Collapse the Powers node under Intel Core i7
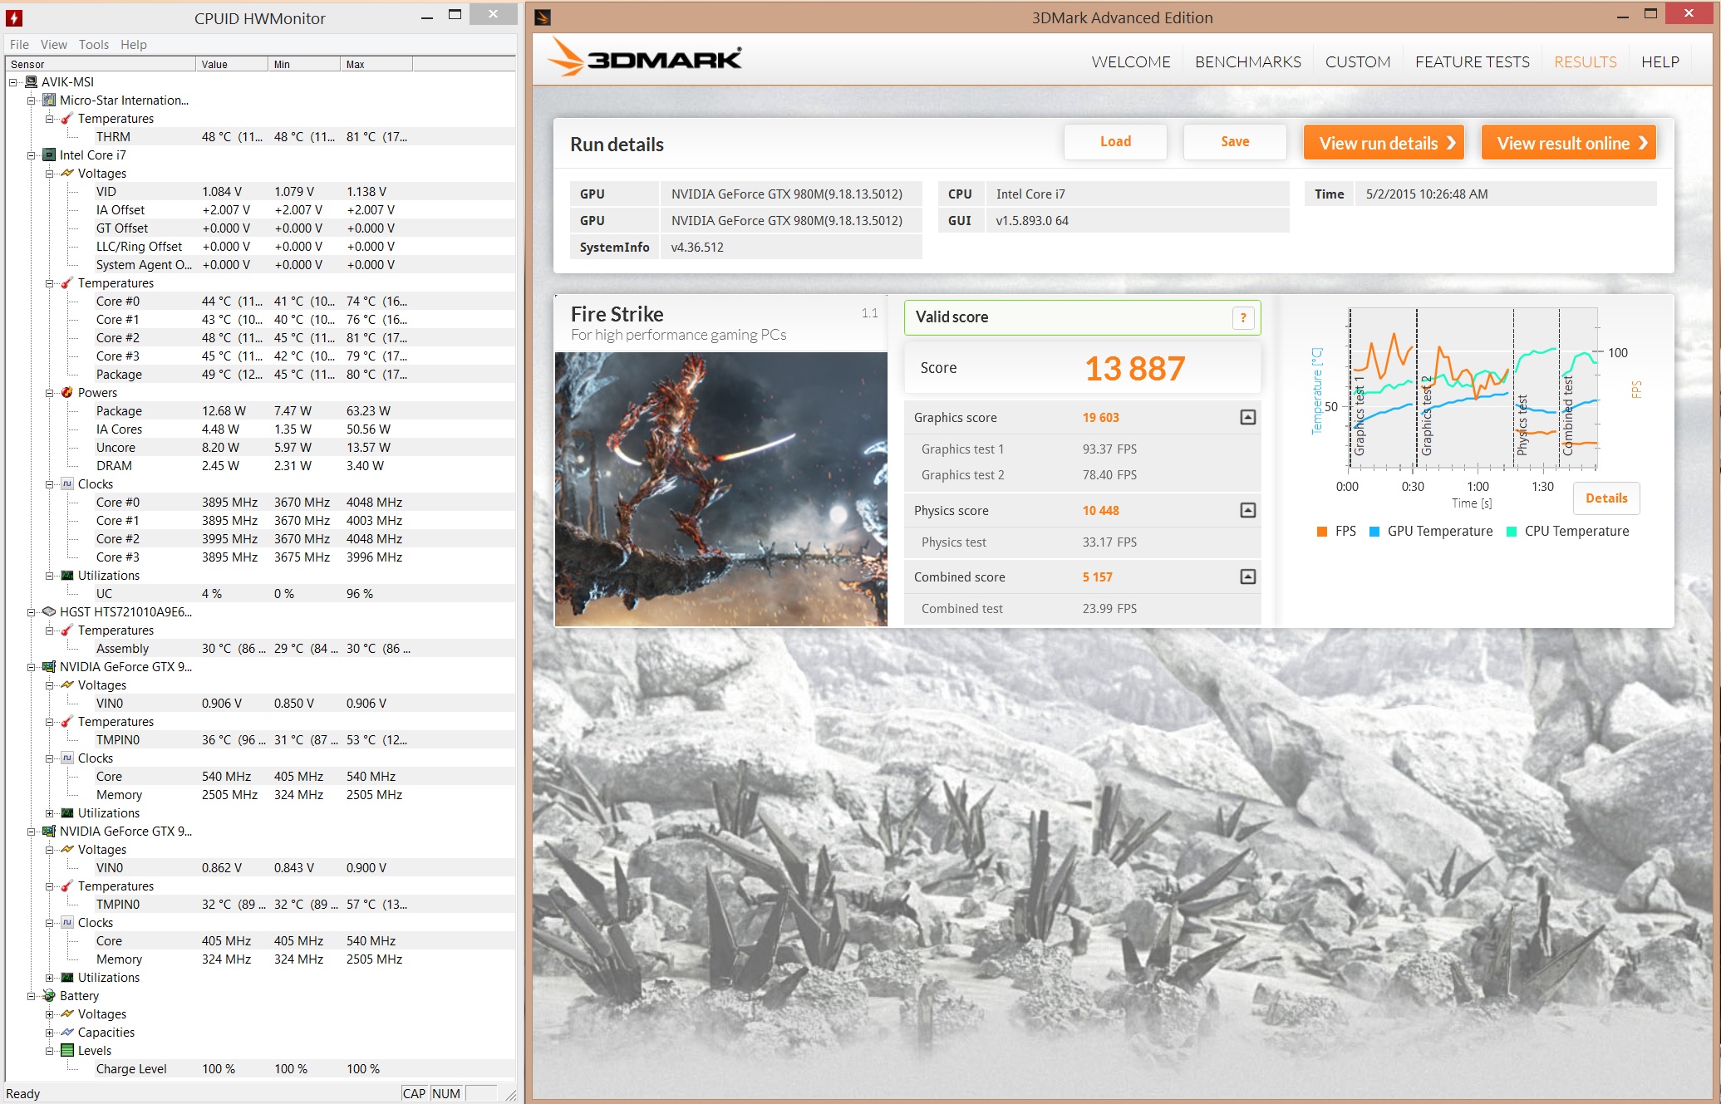The image size is (1721, 1104). (x=50, y=392)
